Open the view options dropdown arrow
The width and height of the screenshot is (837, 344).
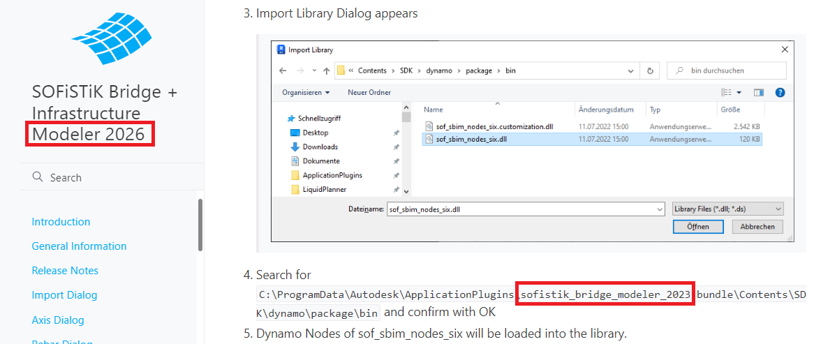click(x=739, y=92)
